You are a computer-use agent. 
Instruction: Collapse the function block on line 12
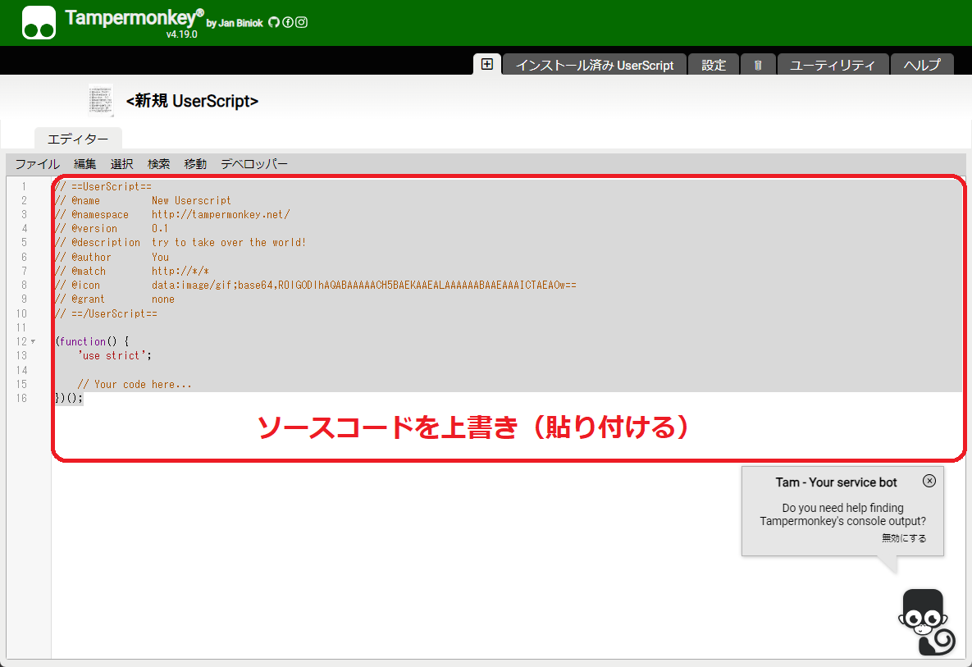[31, 340]
